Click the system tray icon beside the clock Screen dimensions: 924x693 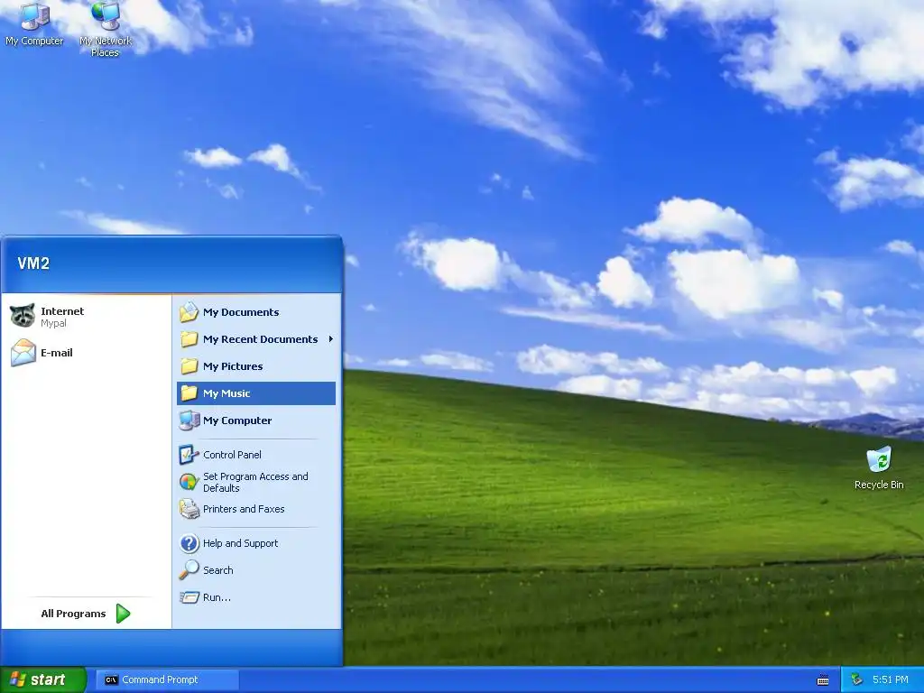[857, 679]
